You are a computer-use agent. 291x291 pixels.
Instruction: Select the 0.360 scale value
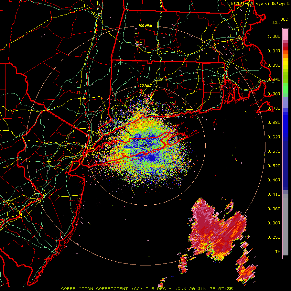(x=274, y=209)
